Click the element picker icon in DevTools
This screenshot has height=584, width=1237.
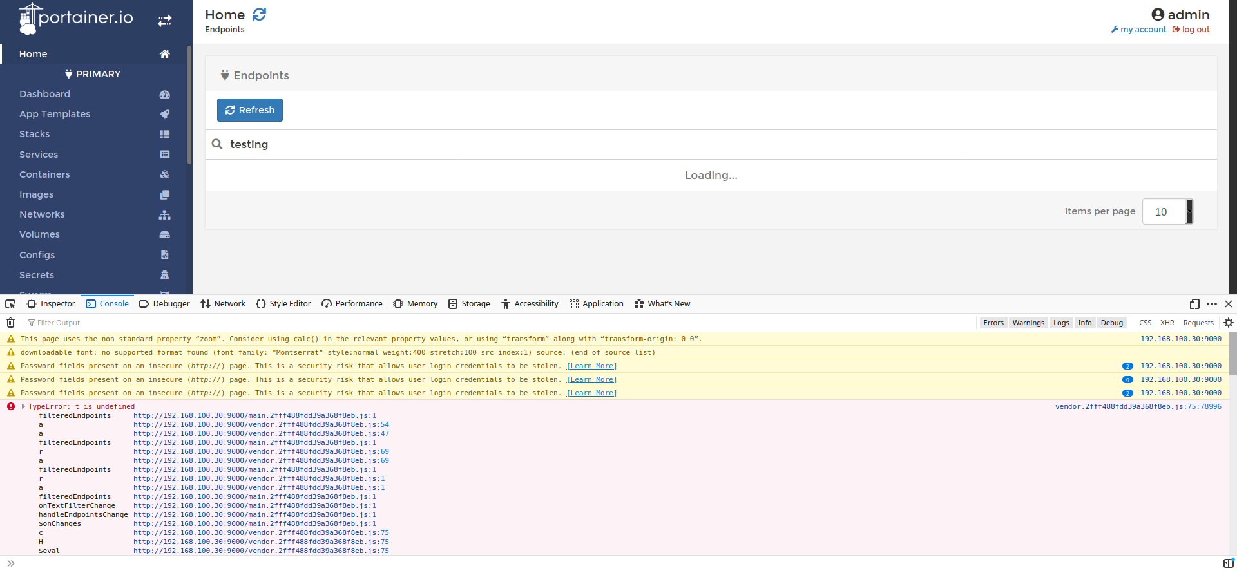pyautogui.click(x=10, y=303)
